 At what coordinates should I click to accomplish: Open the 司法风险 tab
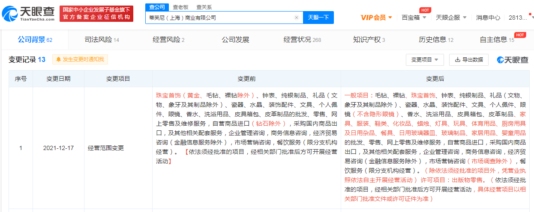pyautogui.click(x=102, y=40)
